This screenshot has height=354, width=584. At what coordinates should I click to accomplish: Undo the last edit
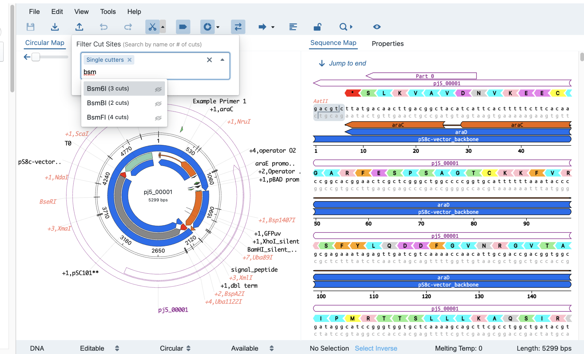click(x=104, y=27)
